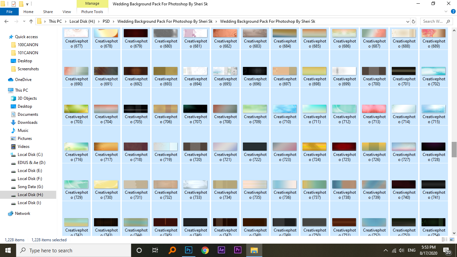Image resolution: width=457 pixels, height=257 pixels.
Task: Click the Cortana circle icon
Action: pos(139,250)
